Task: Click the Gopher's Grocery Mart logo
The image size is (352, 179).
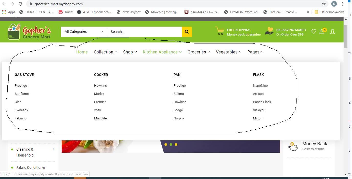Action: 29,32
